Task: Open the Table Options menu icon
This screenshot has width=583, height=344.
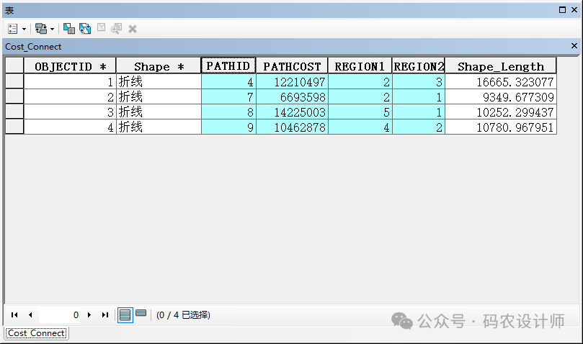Action: point(13,29)
